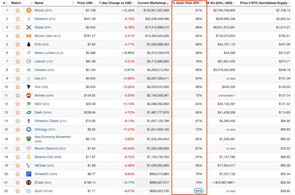Screen dimensions: 295x195
Task: Click the ZCash logo icon
Action: click(29, 182)
